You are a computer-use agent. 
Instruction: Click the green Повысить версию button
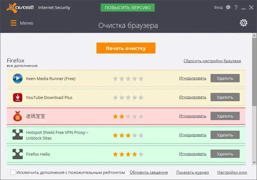(128, 7)
